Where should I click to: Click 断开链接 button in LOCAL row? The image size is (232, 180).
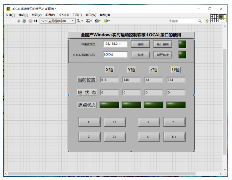(163, 55)
